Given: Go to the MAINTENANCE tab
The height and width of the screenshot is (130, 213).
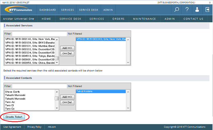Looking at the screenshot, I should (x=144, y=19).
